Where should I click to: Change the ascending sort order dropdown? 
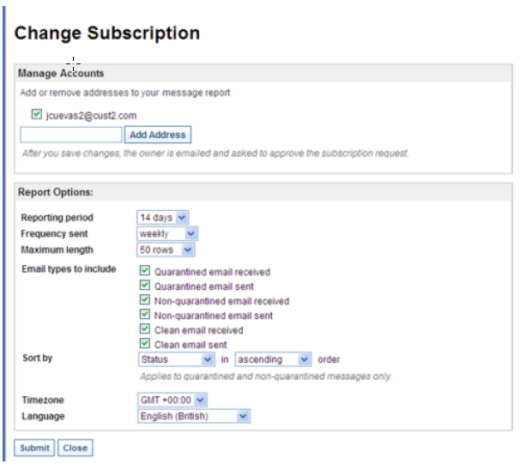pos(273,359)
